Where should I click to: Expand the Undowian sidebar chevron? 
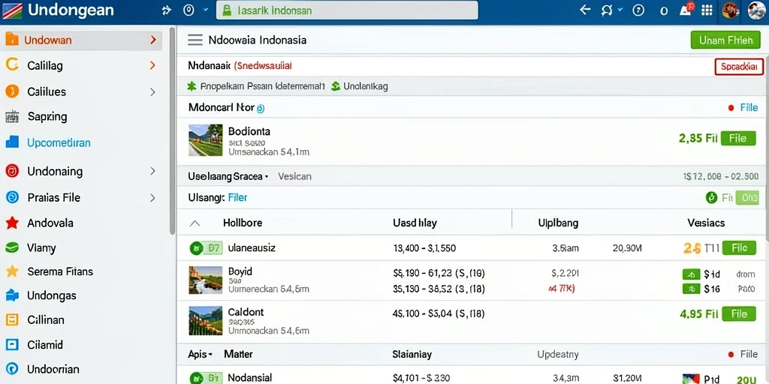pyautogui.click(x=153, y=40)
